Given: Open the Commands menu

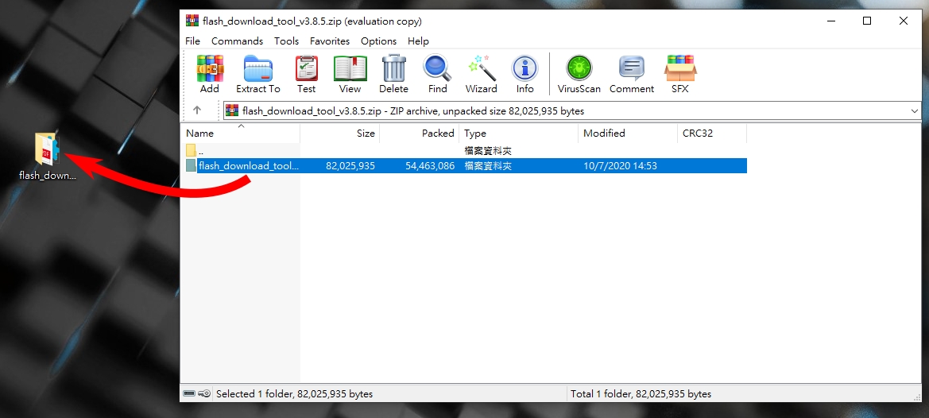Looking at the screenshot, I should click(237, 41).
